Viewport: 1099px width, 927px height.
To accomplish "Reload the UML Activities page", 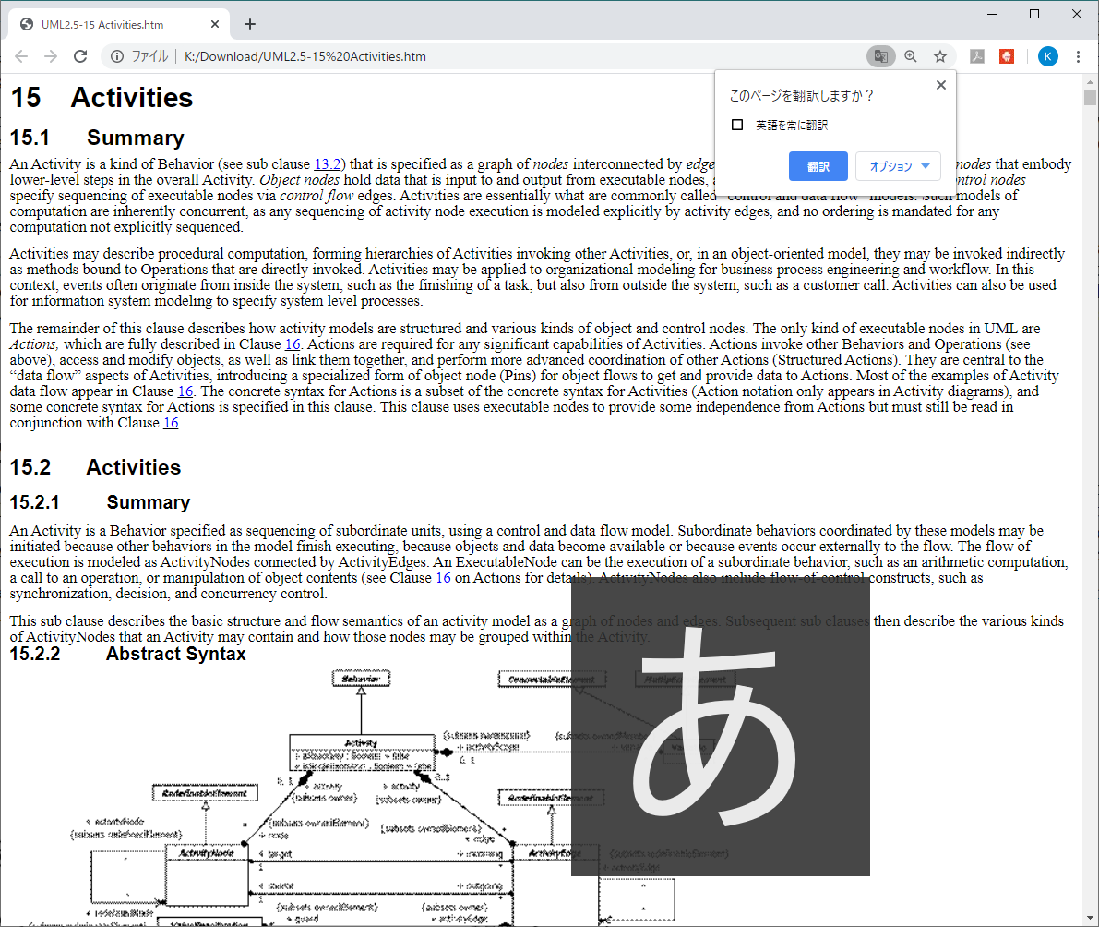I will [80, 57].
